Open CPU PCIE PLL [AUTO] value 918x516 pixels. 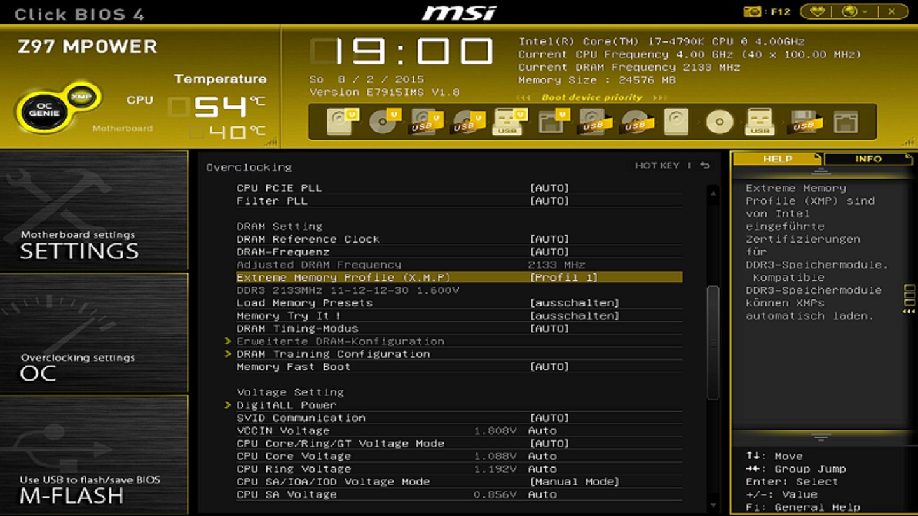pyautogui.click(x=549, y=188)
